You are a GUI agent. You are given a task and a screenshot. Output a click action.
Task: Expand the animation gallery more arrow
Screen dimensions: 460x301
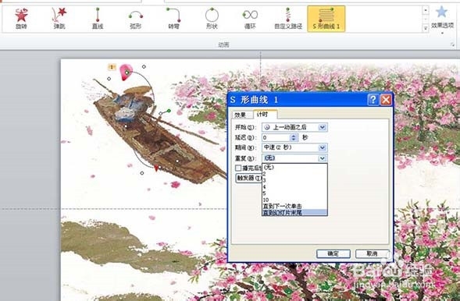click(426, 28)
